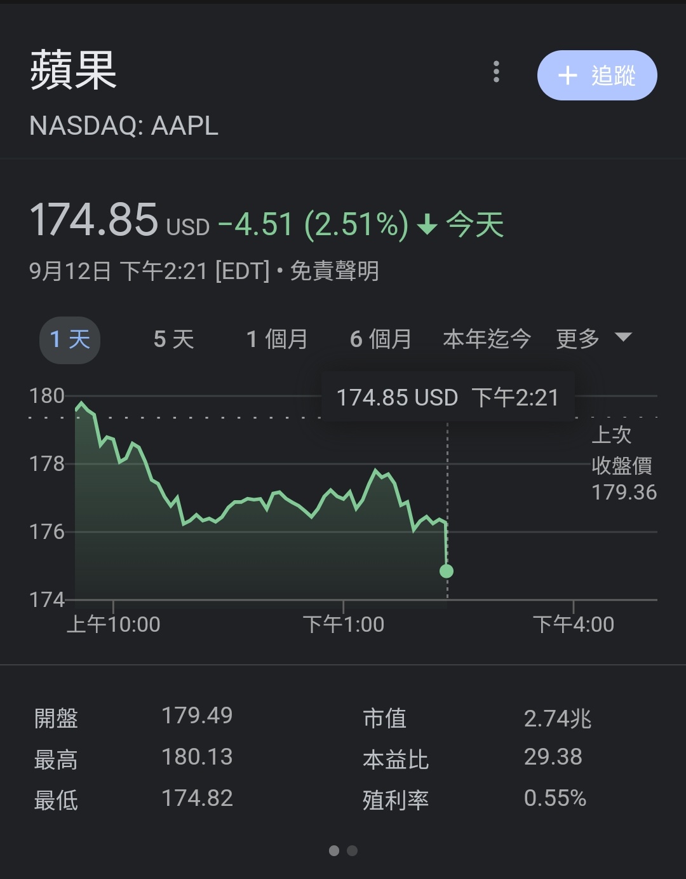Click the plus icon in 追蹤 button
The width and height of the screenshot is (686, 879).
tap(567, 76)
